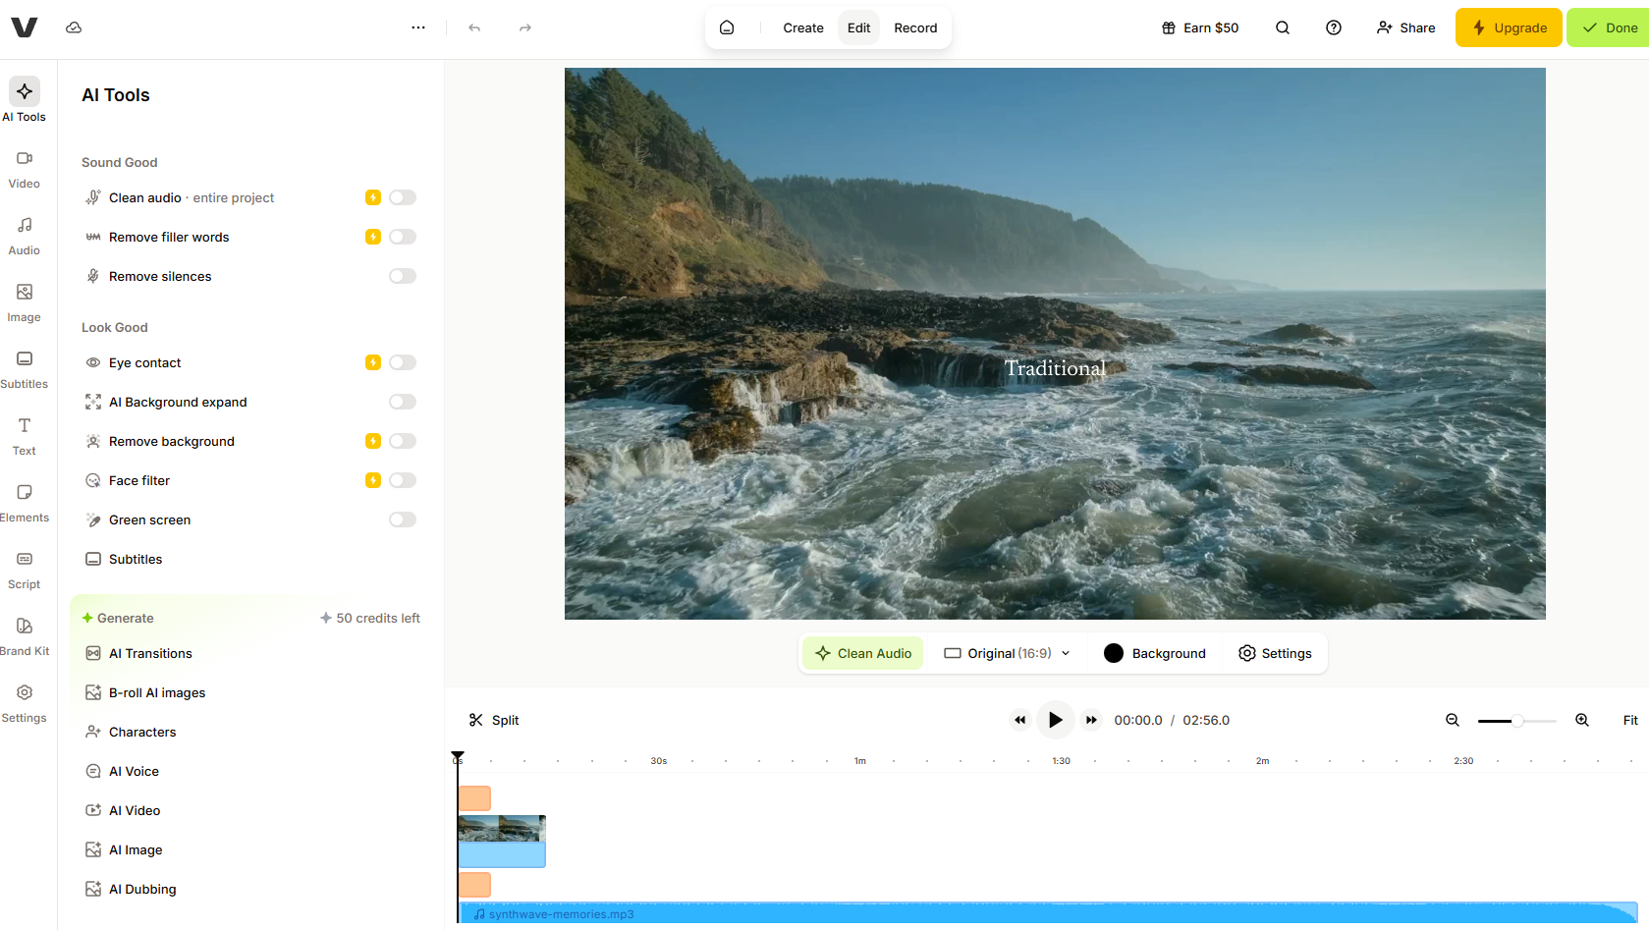The height and width of the screenshot is (930, 1649).
Task: Turn on Remove silences
Action: click(403, 276)
